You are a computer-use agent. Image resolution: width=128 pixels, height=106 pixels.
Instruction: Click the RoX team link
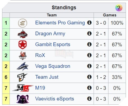coord(40,55)
